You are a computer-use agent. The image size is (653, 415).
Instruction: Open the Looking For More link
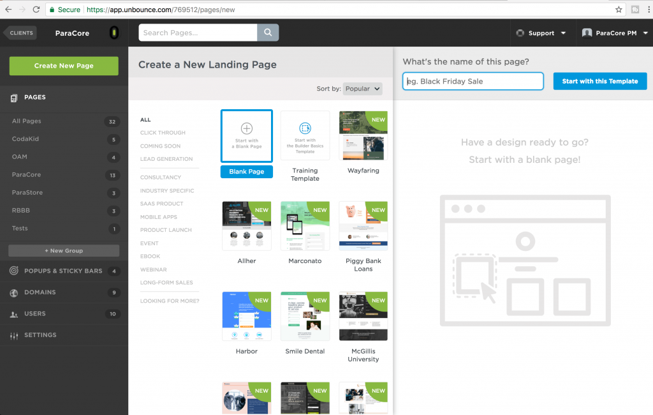(x=170, y=301)
